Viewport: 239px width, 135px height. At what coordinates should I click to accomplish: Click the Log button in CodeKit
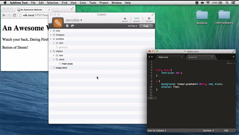click(x=146, y=26)
